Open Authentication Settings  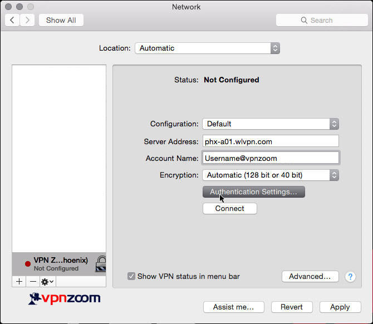click(253, 192)
